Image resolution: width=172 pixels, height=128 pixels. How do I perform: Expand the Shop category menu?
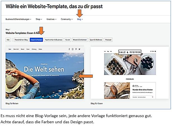click(39, 19)
